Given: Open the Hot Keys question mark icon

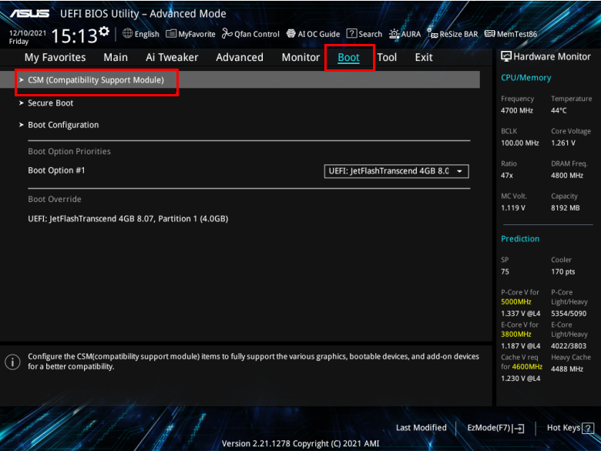Looking at the screenshot, I should click(x=588, y=428).
